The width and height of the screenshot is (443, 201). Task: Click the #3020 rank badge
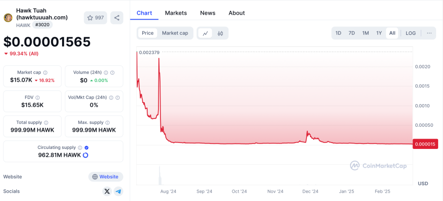pyautogui.click(x=42, y=25)
